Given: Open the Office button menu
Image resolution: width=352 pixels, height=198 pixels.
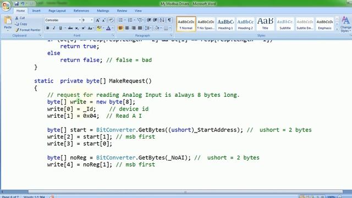Looking at the screenshot, I should click(x=6, y=5).
